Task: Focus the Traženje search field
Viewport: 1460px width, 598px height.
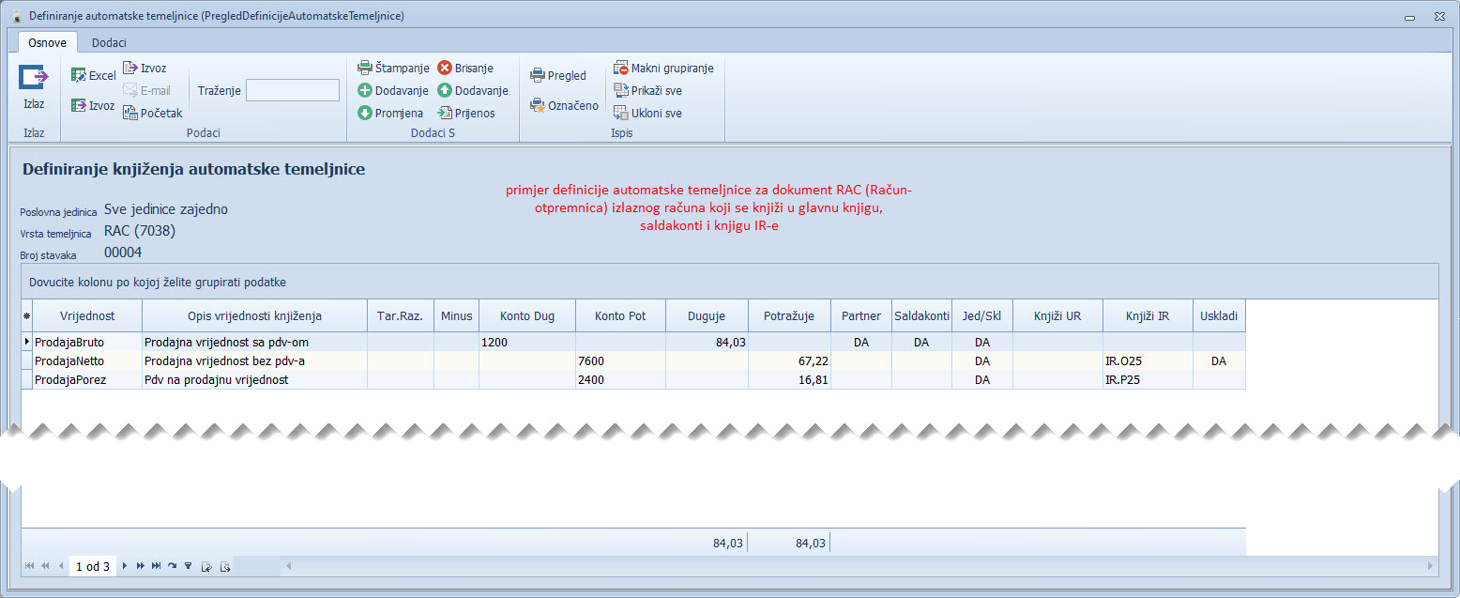Action: click(x=292, y=91)
